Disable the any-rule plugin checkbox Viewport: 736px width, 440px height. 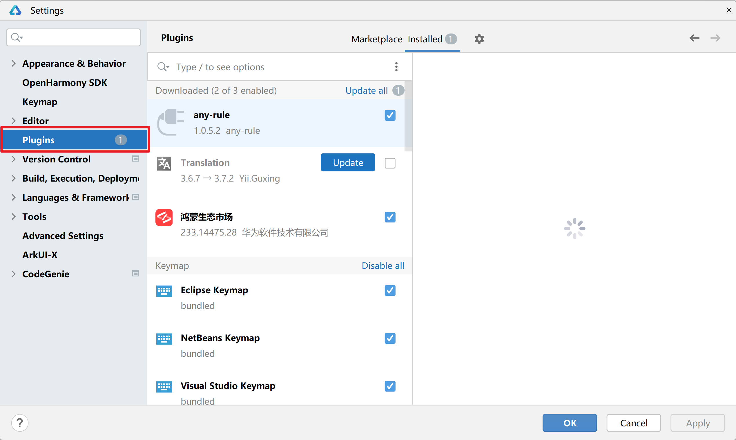coord(390,115)
